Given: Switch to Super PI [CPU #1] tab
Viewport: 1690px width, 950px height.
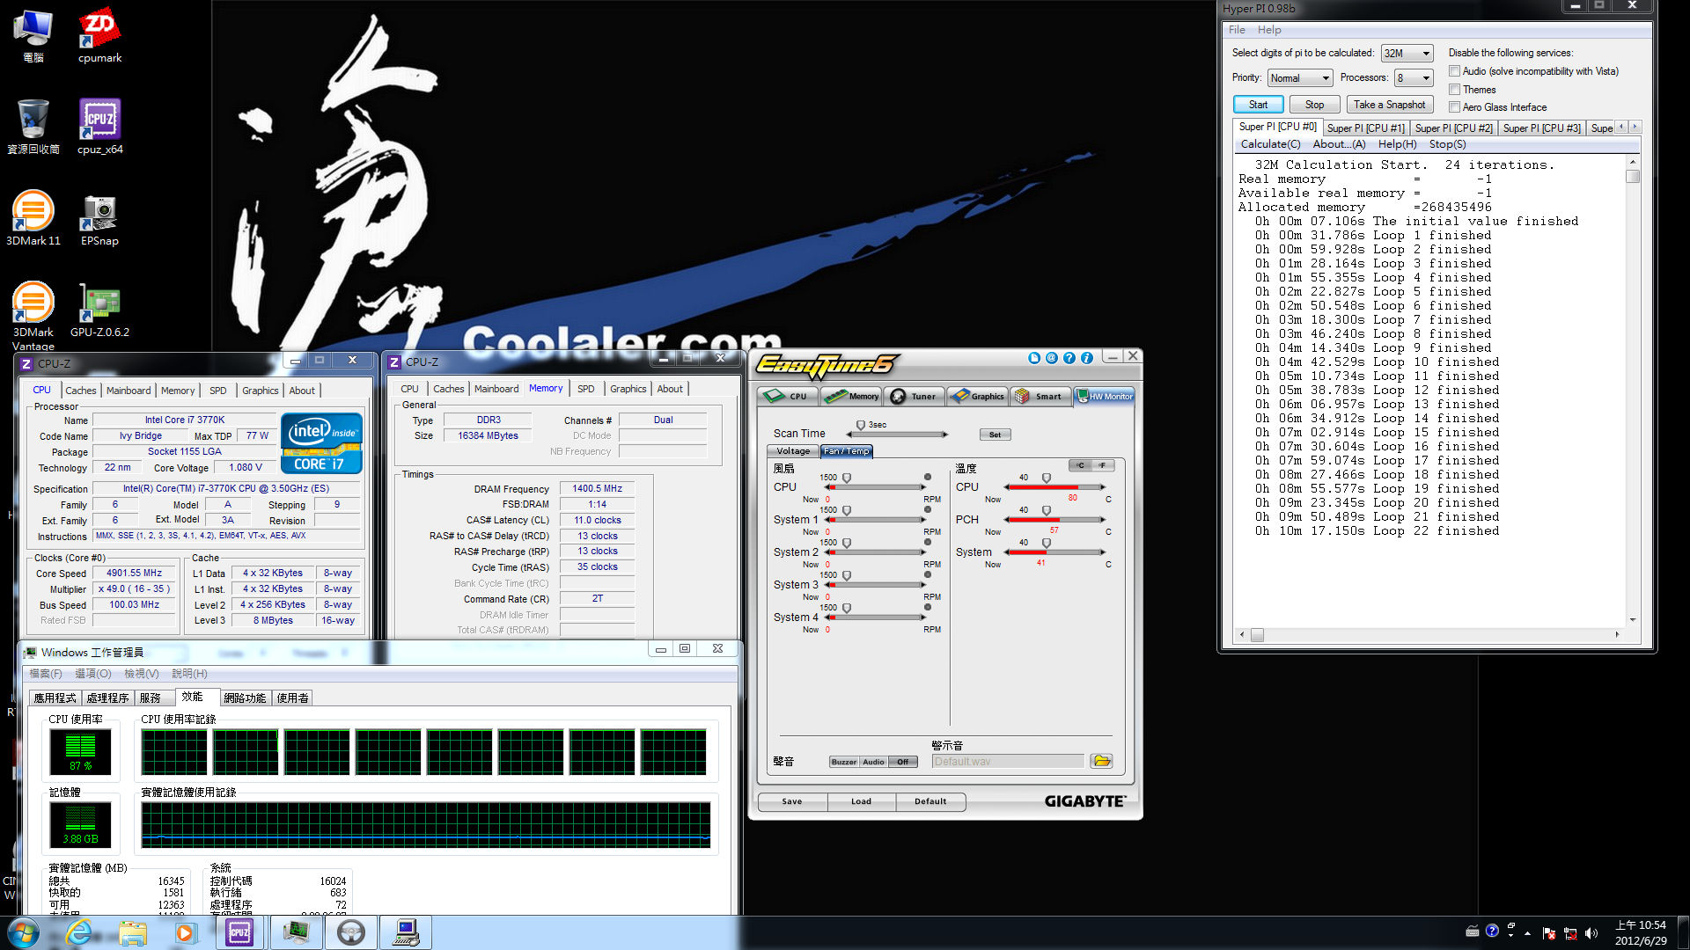Looking at the screenshot, I should point(1365,128).
